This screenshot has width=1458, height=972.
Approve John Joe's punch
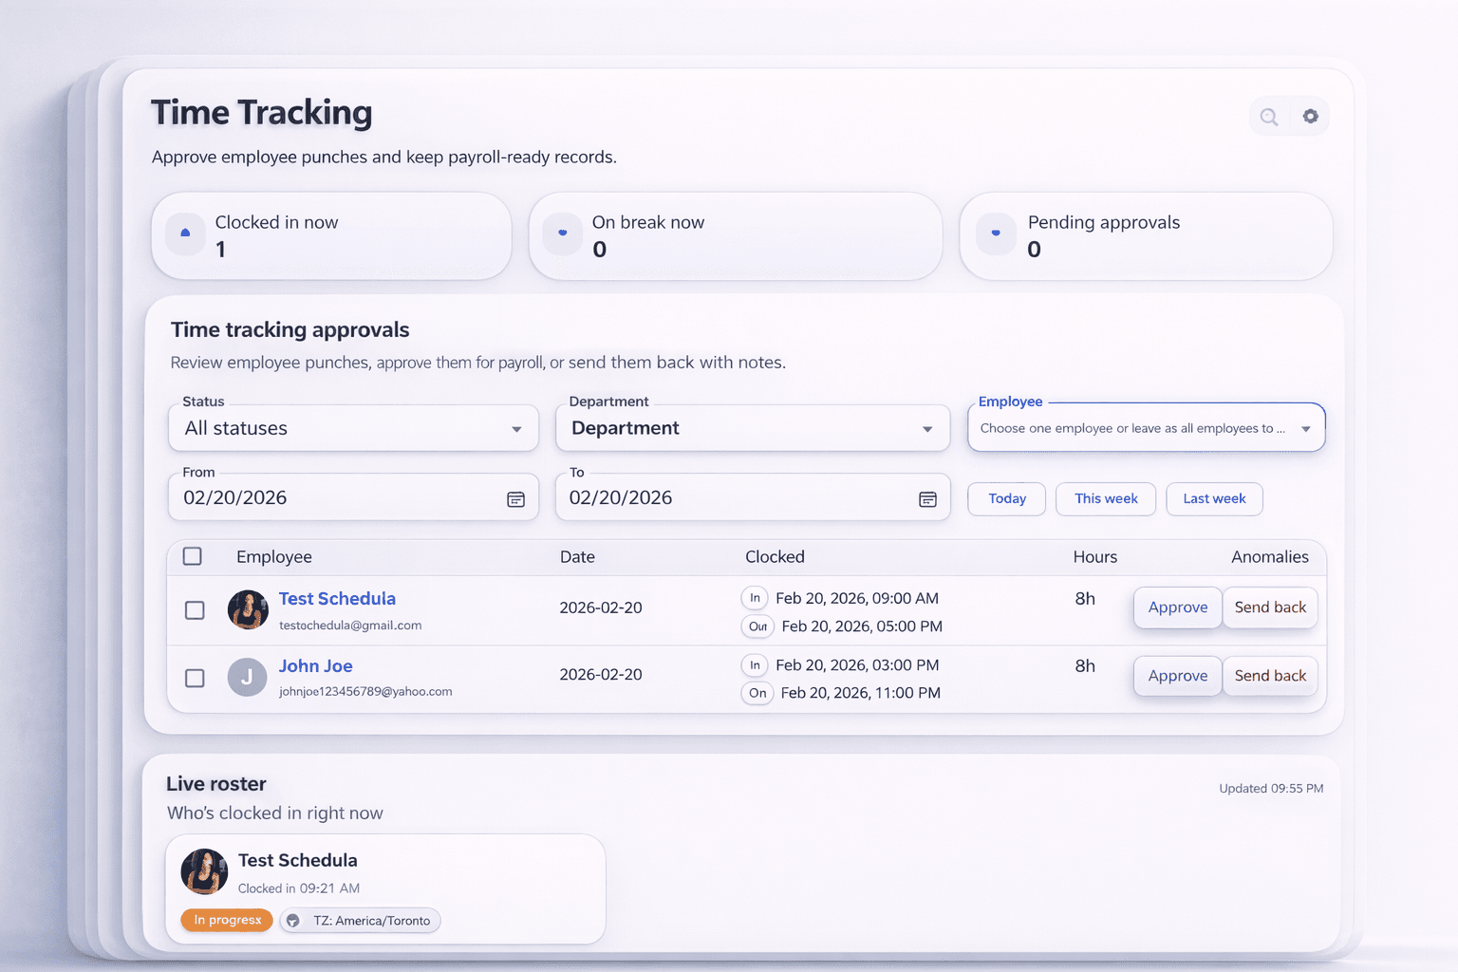click(x=1178, y=676)
